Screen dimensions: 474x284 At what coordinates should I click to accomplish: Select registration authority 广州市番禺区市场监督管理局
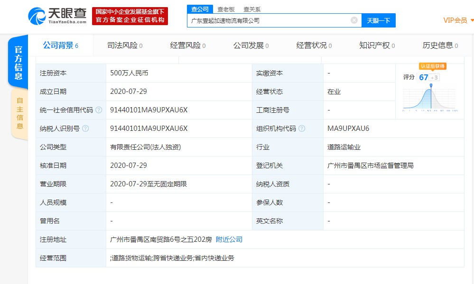370,165
